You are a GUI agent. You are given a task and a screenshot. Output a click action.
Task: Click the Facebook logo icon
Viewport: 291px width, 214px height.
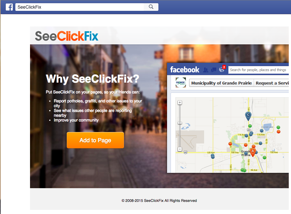click(9, 7)
